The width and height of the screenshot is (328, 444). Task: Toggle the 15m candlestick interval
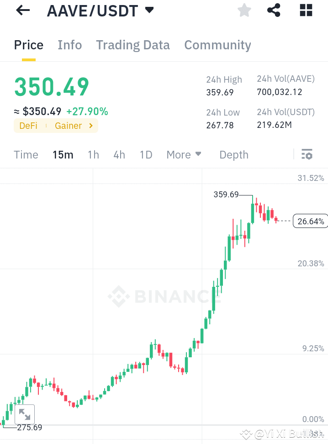(63, 154)
